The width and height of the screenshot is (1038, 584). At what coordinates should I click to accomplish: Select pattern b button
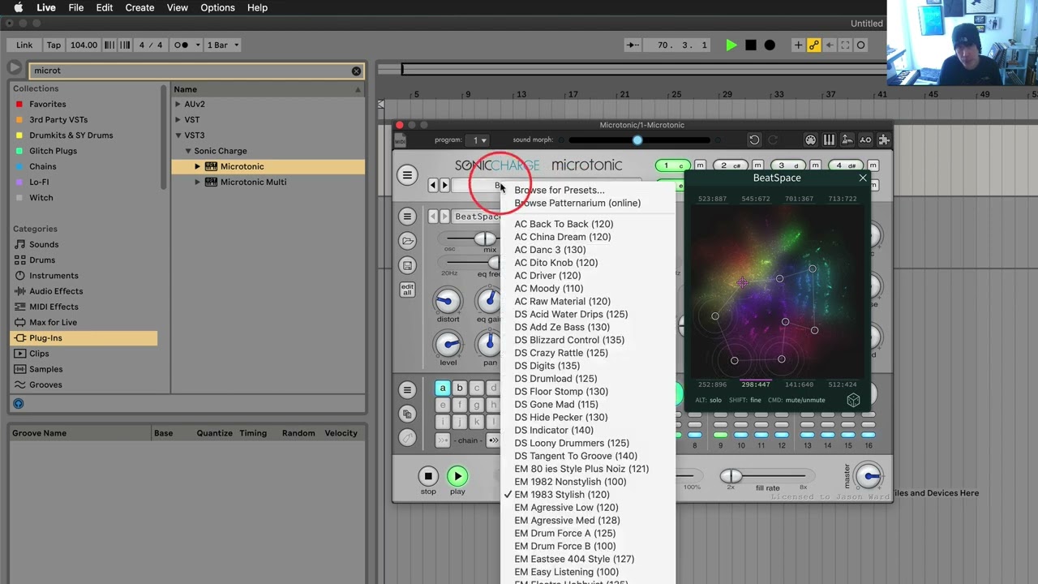coord(460,388)
